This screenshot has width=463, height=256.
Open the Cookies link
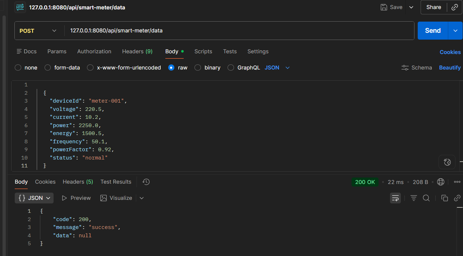point(450,52)
